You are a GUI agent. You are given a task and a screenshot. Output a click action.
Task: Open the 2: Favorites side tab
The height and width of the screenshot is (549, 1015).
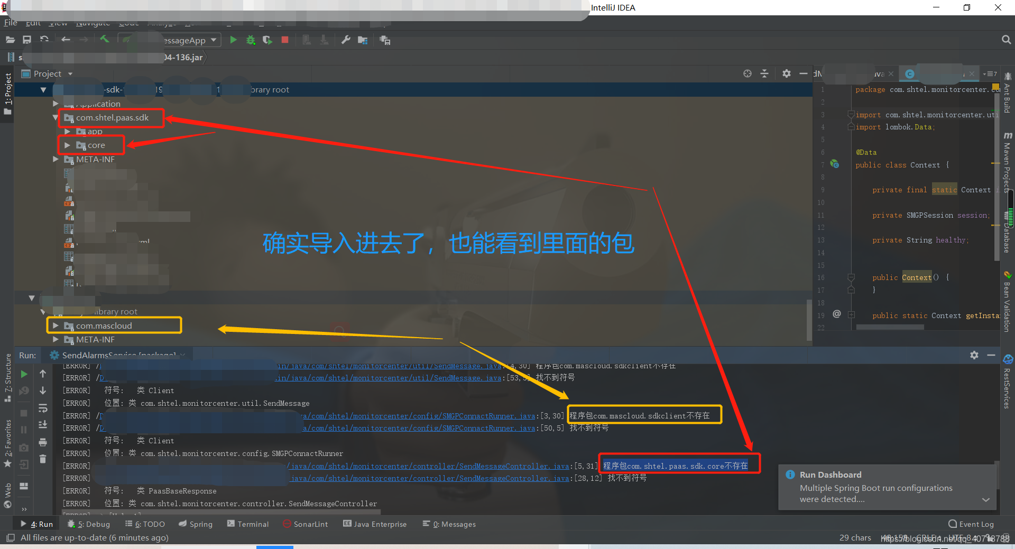coord(7,443)
